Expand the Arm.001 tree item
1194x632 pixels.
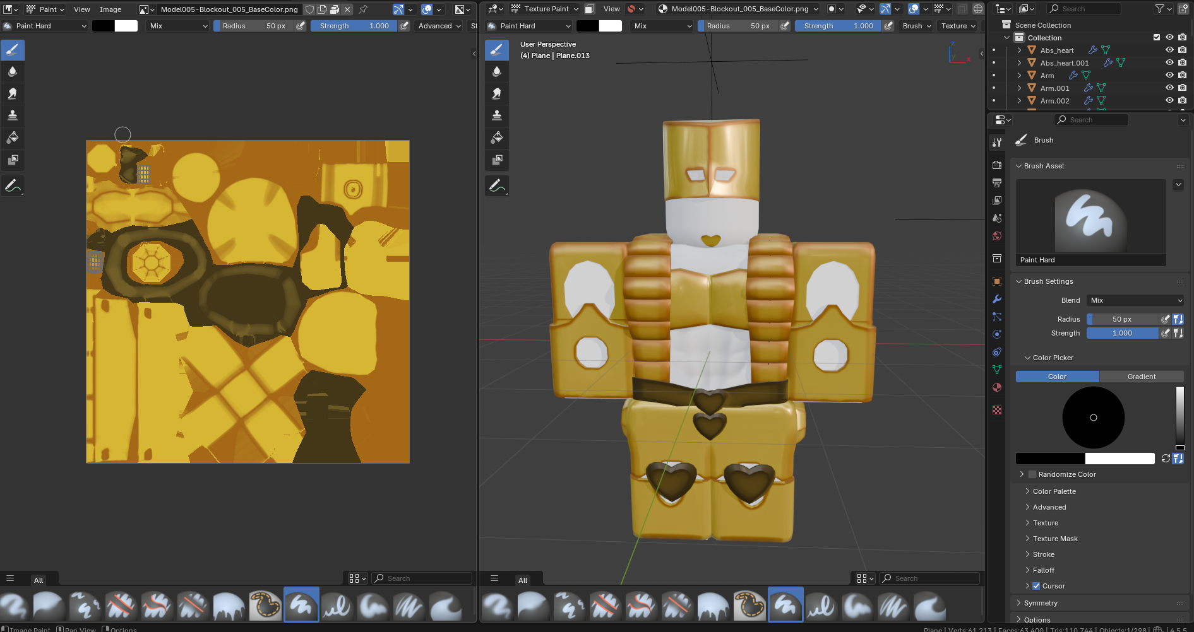click(x=1019, y=88)
